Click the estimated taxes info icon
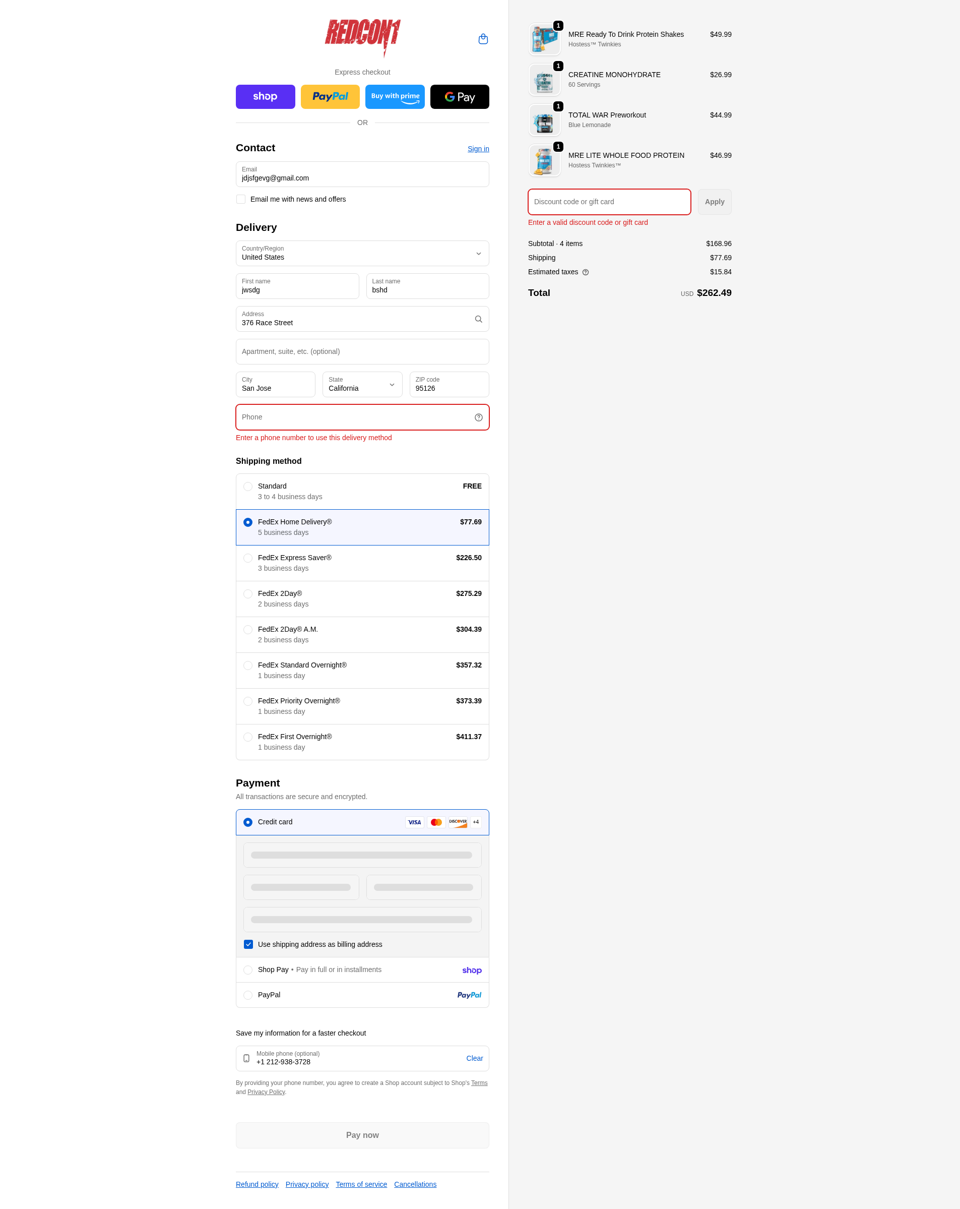The height and width of the screenshot is (1209, 960). (585, 272)
